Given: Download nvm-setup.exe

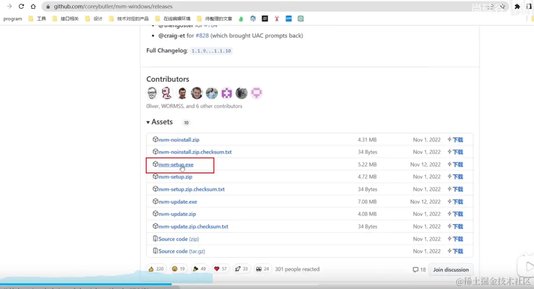Looking at the screenshot, I should click(176, 164).
